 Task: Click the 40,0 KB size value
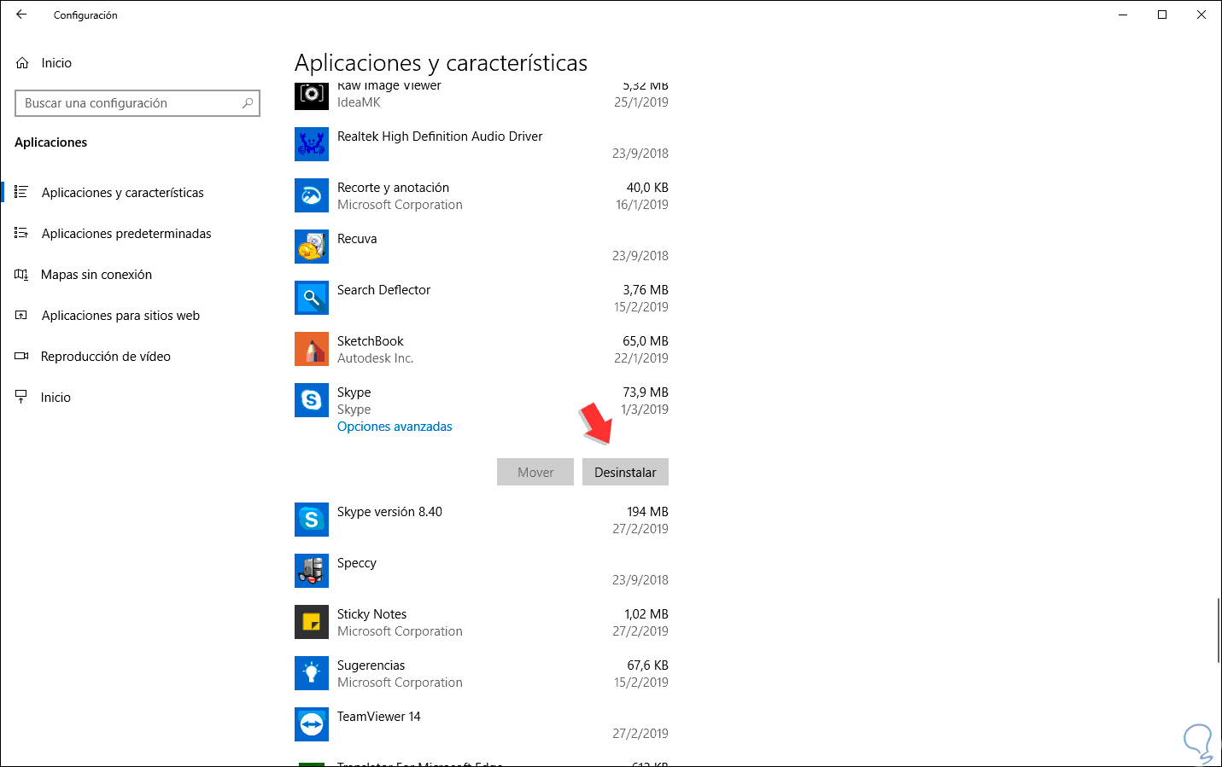(x=647, y=188)
